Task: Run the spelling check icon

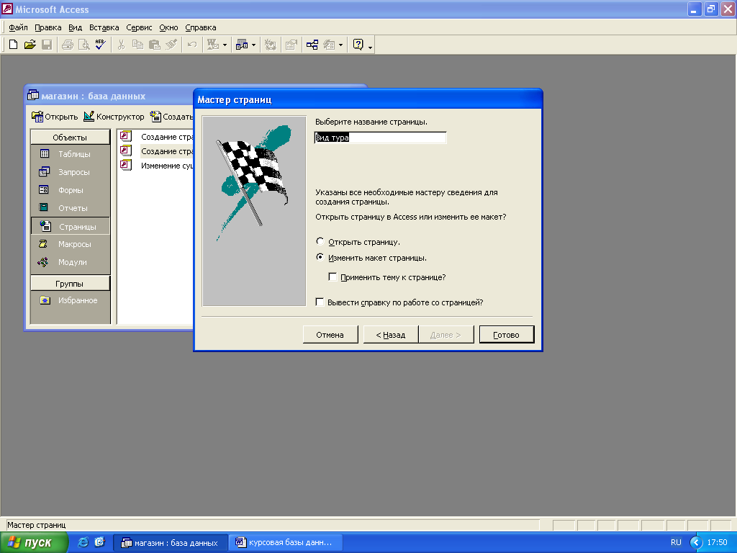Action: tap(100, 45)
